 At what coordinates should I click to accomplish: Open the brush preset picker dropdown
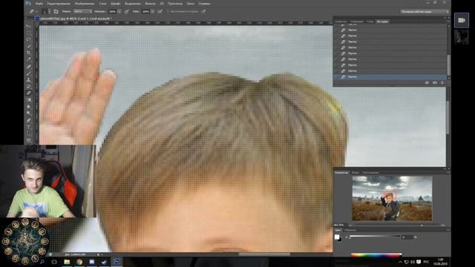[x=50, y=12]
